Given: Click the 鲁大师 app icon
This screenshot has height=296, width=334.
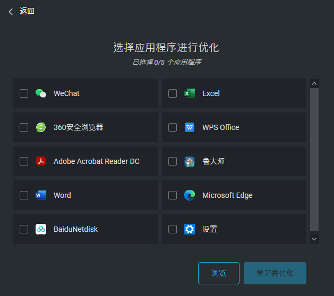Looking at the screenshot, I should [190, 161].
